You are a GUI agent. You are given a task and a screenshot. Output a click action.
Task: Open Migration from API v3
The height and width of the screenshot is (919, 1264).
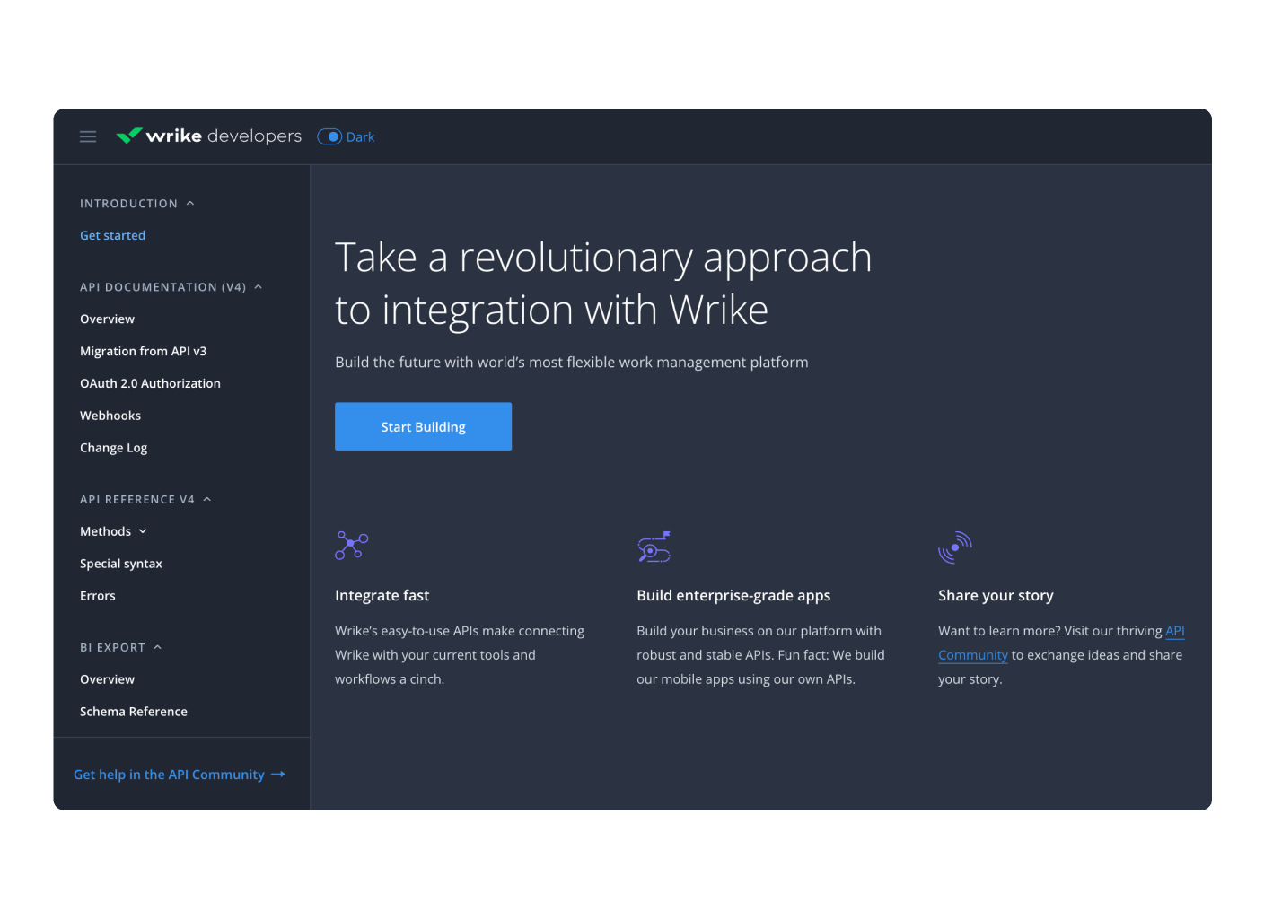tap(143, 351)
